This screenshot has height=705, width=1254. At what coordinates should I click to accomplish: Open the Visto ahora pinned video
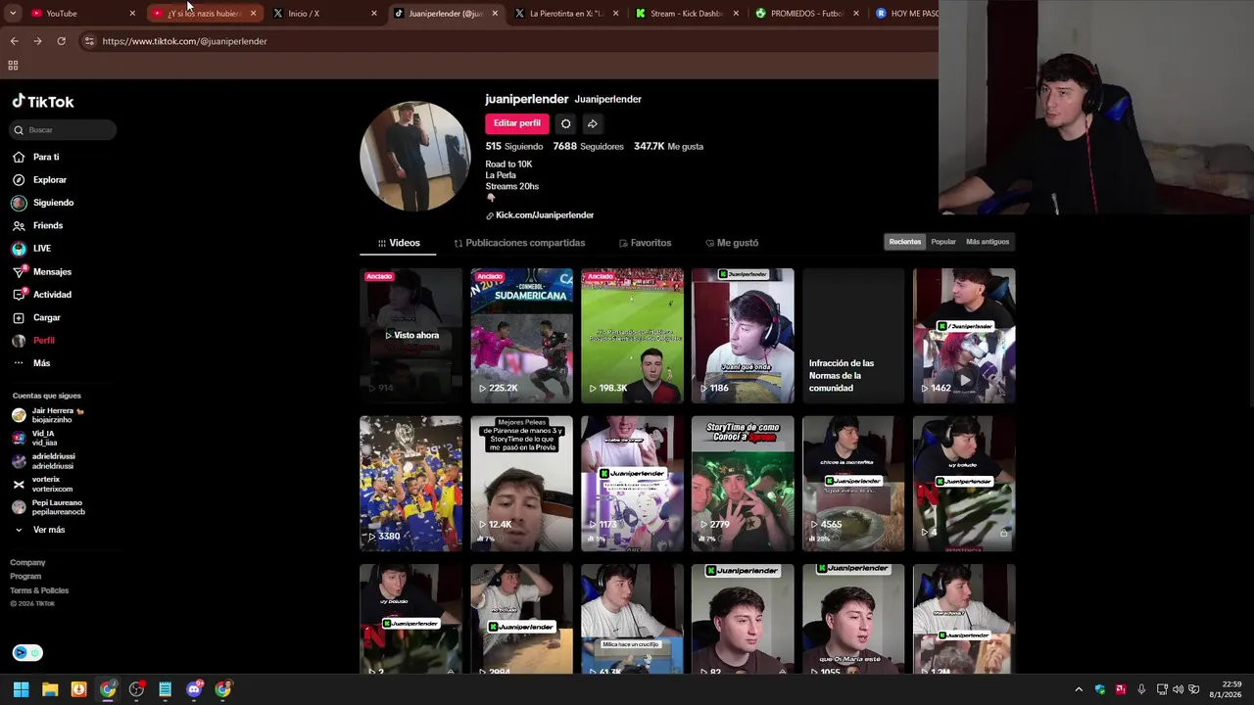point(410,336)
